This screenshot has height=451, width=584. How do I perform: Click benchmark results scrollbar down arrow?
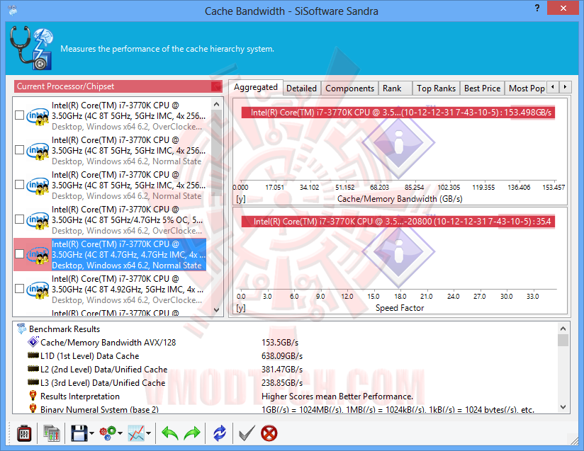tap(563, 407)
